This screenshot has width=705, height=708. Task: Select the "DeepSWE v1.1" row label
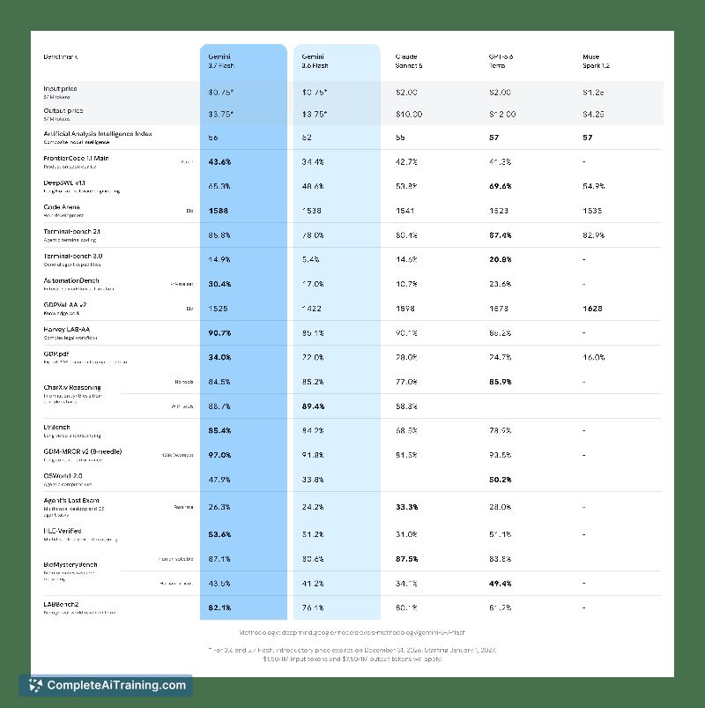click(64, 183)
